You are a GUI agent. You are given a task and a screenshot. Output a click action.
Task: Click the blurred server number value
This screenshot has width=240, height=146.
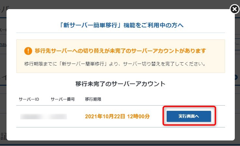[57, 116]
